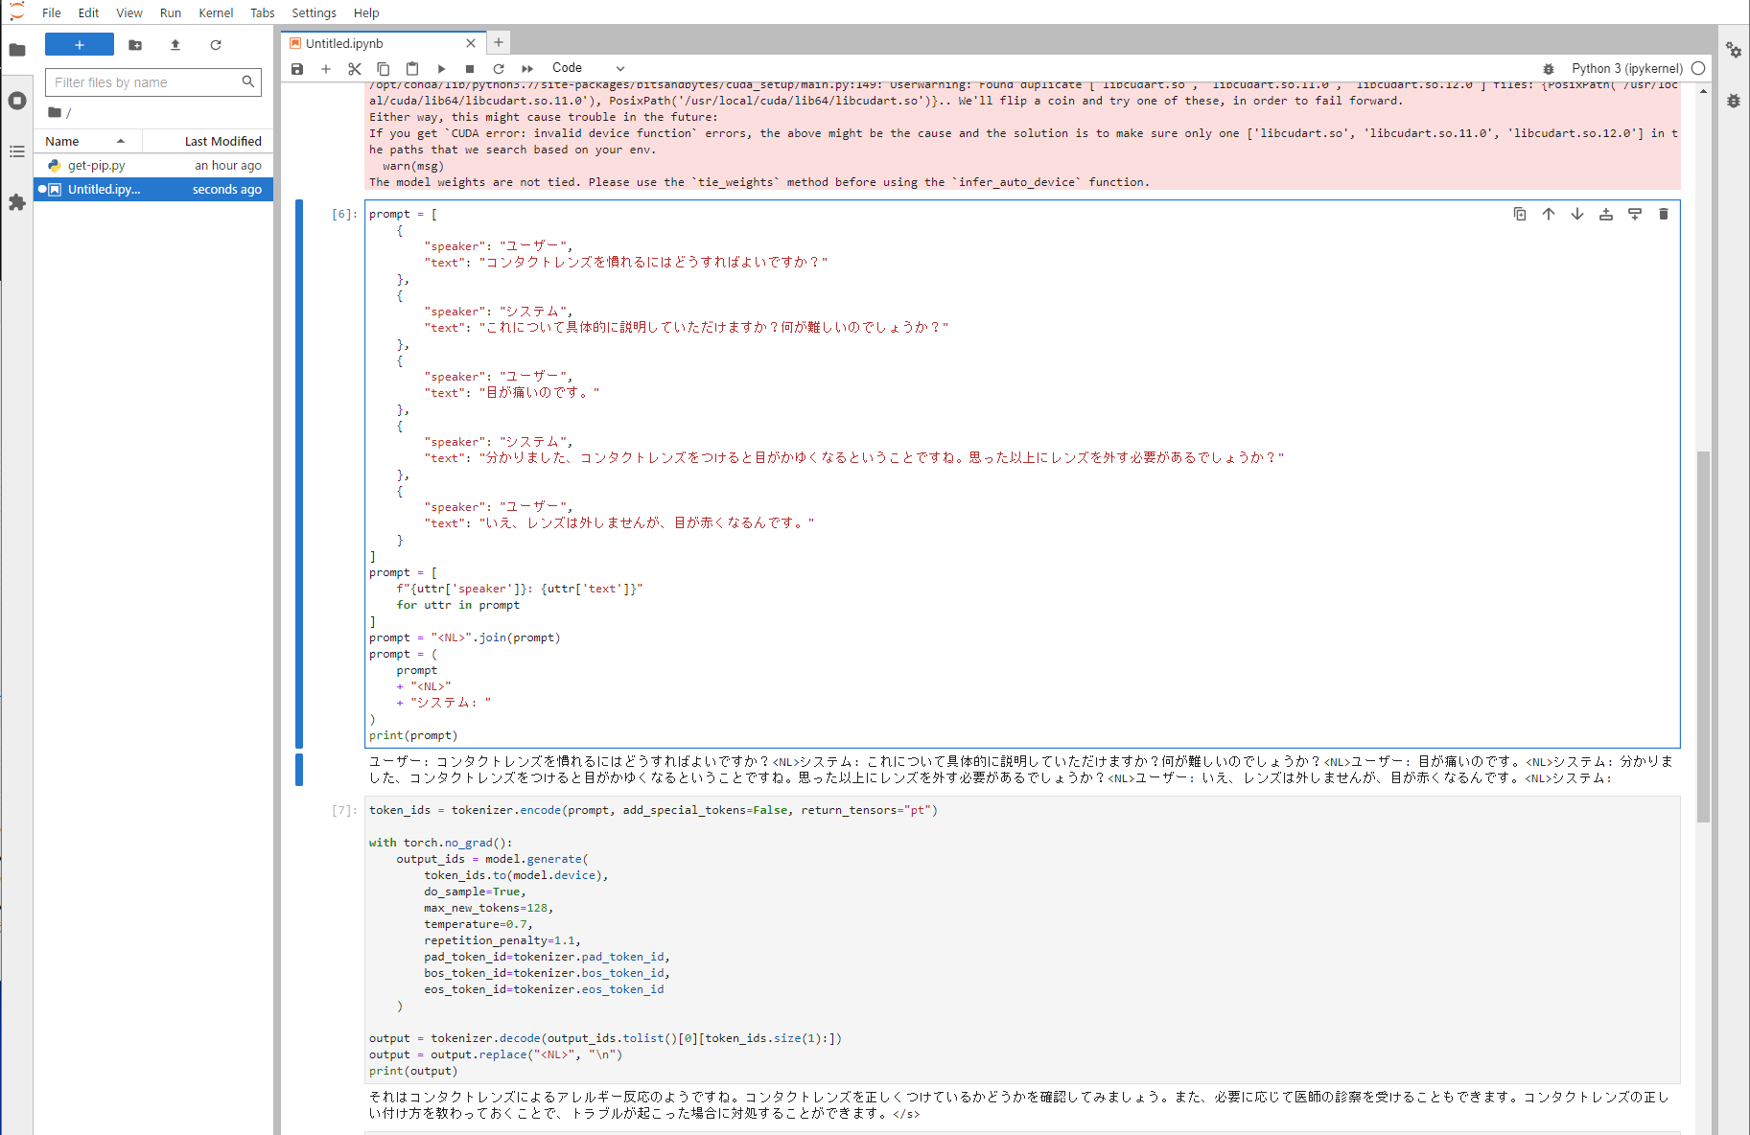The width and height of the screenshot is (1750, 1135).
Task: Switch kernel via Python 3 (ipykernel)
Action: coord(1627,68)
